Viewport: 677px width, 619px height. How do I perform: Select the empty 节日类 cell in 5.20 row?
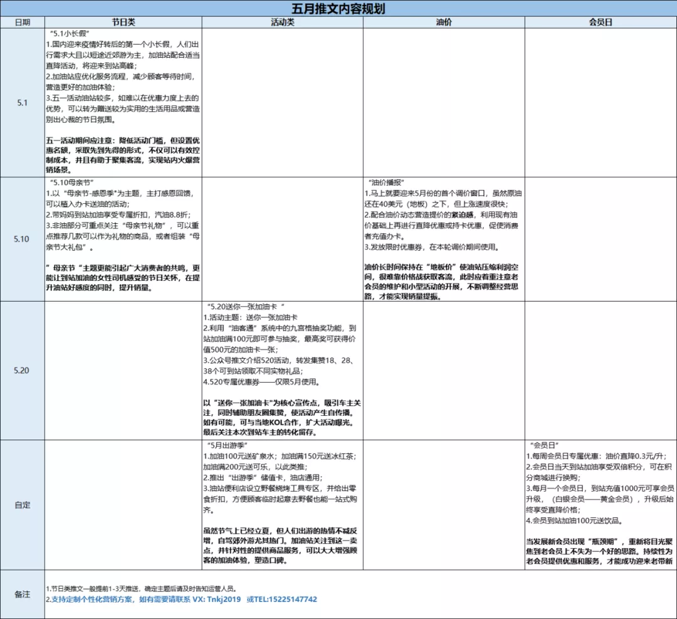(x=123, y=370)
